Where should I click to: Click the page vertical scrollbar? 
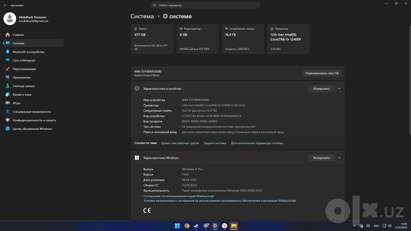(x=410, y=80)
